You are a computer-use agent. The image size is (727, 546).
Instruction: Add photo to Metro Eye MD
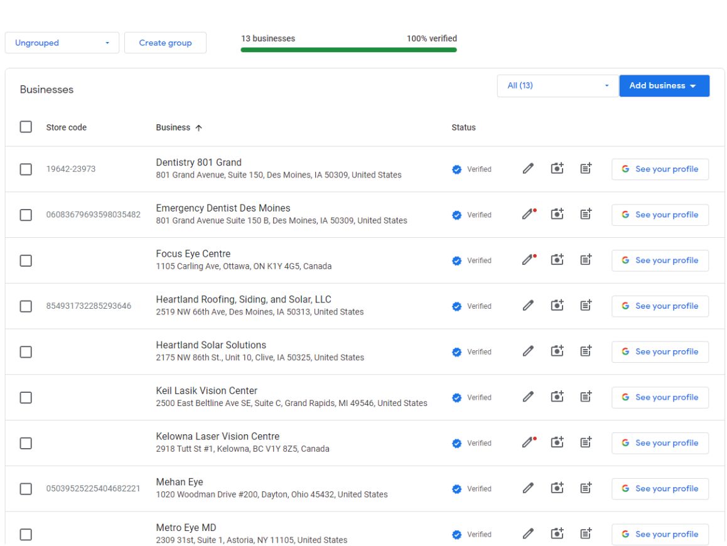[x=557, y=533]
